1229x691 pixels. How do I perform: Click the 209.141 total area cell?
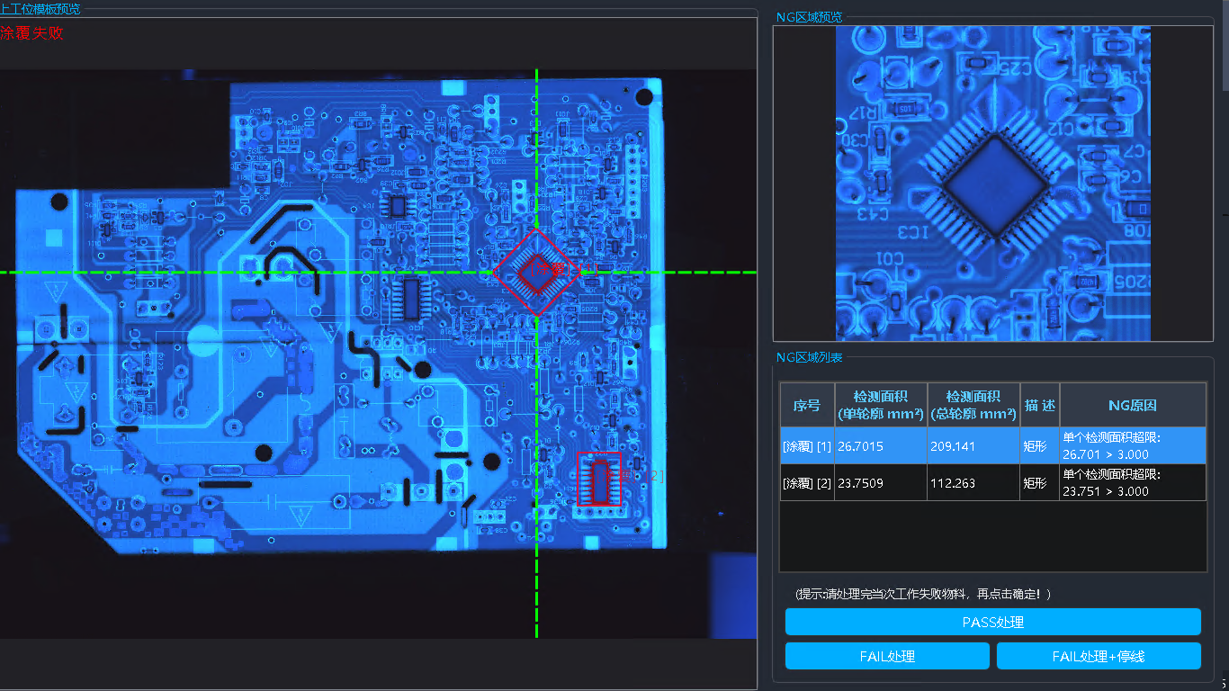coord(973,445)
